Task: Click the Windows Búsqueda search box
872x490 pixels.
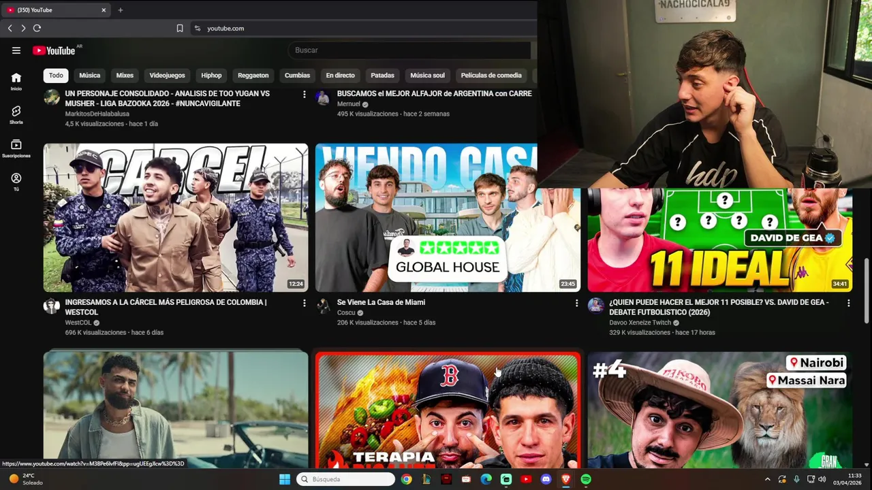Action: pyautogui.click(x=346, y=479)
